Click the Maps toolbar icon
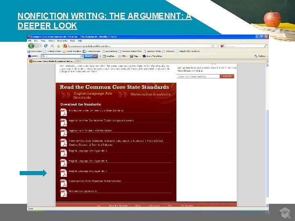295x221 pixels. pyautogui.click(x=132, y=56)
